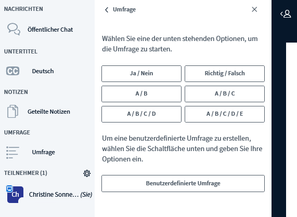Screen dimensions: 297x217
Task: Click the presenter badge on the avatar
Action: tap(9, 188)
